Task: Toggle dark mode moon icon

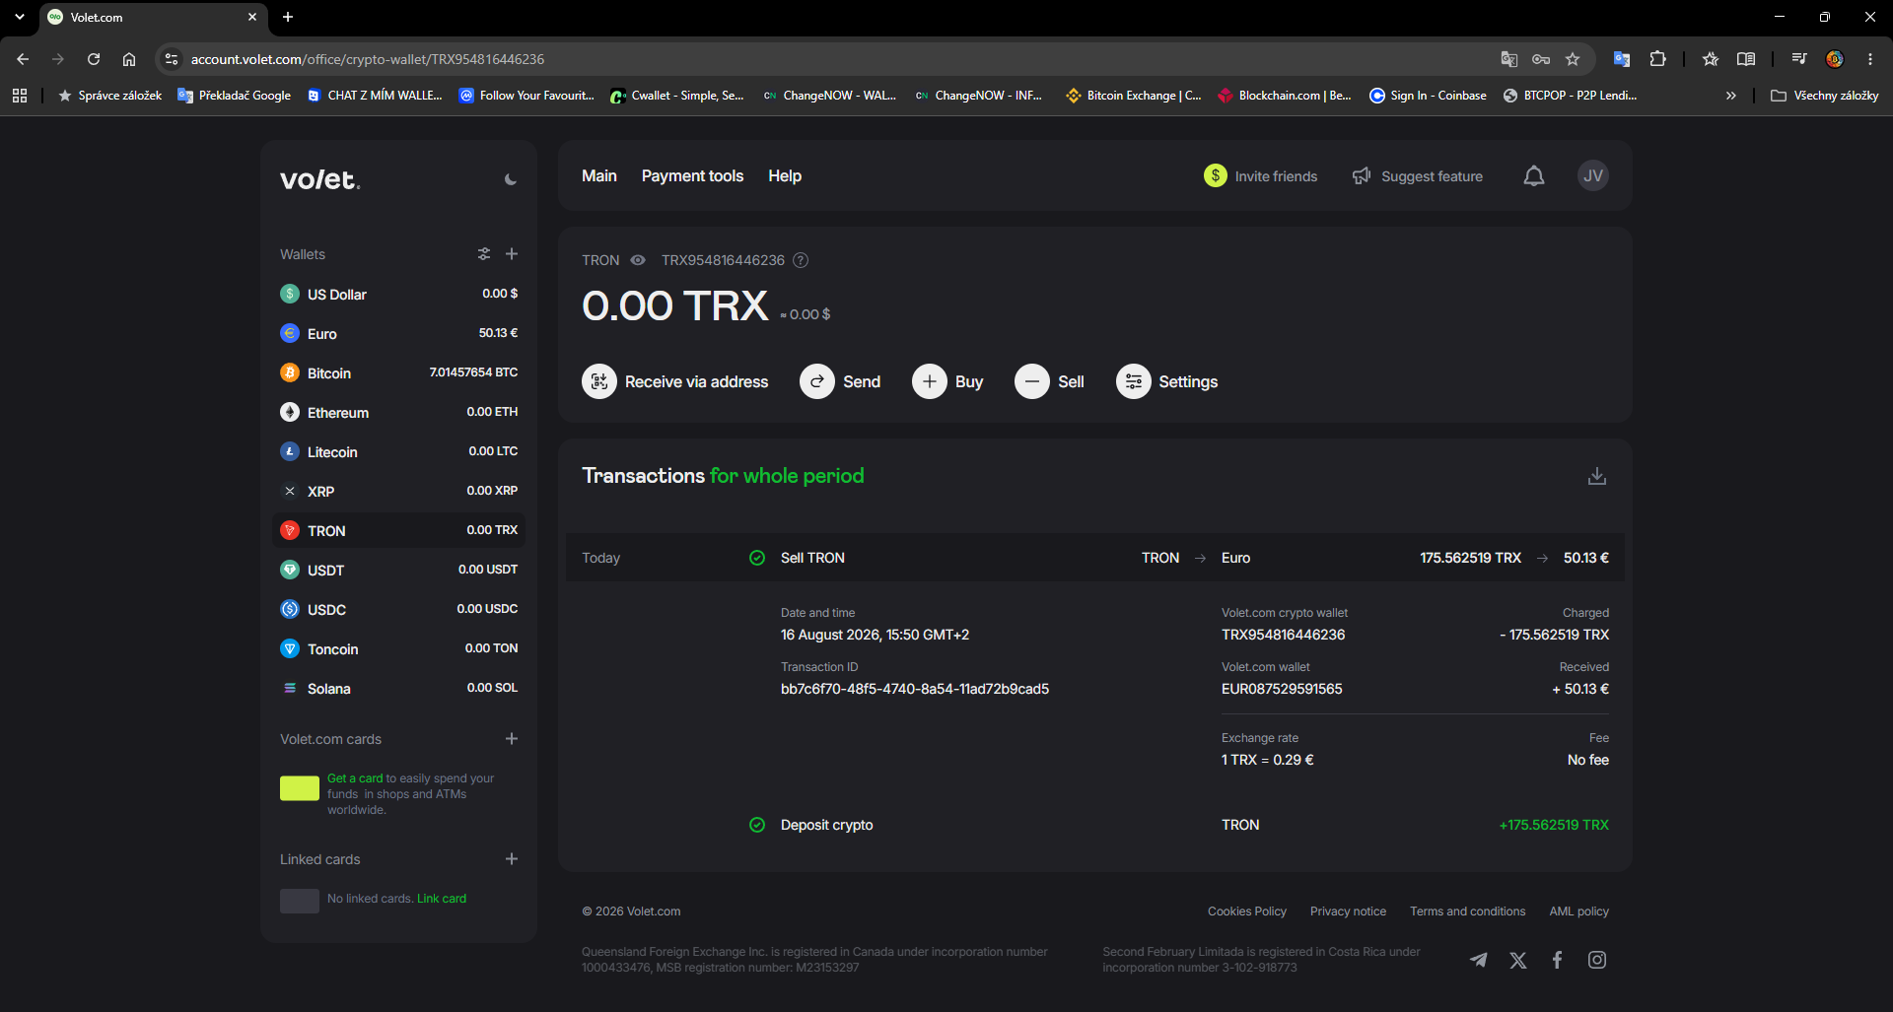Action: pyautogui.click(x=511, y=179)
